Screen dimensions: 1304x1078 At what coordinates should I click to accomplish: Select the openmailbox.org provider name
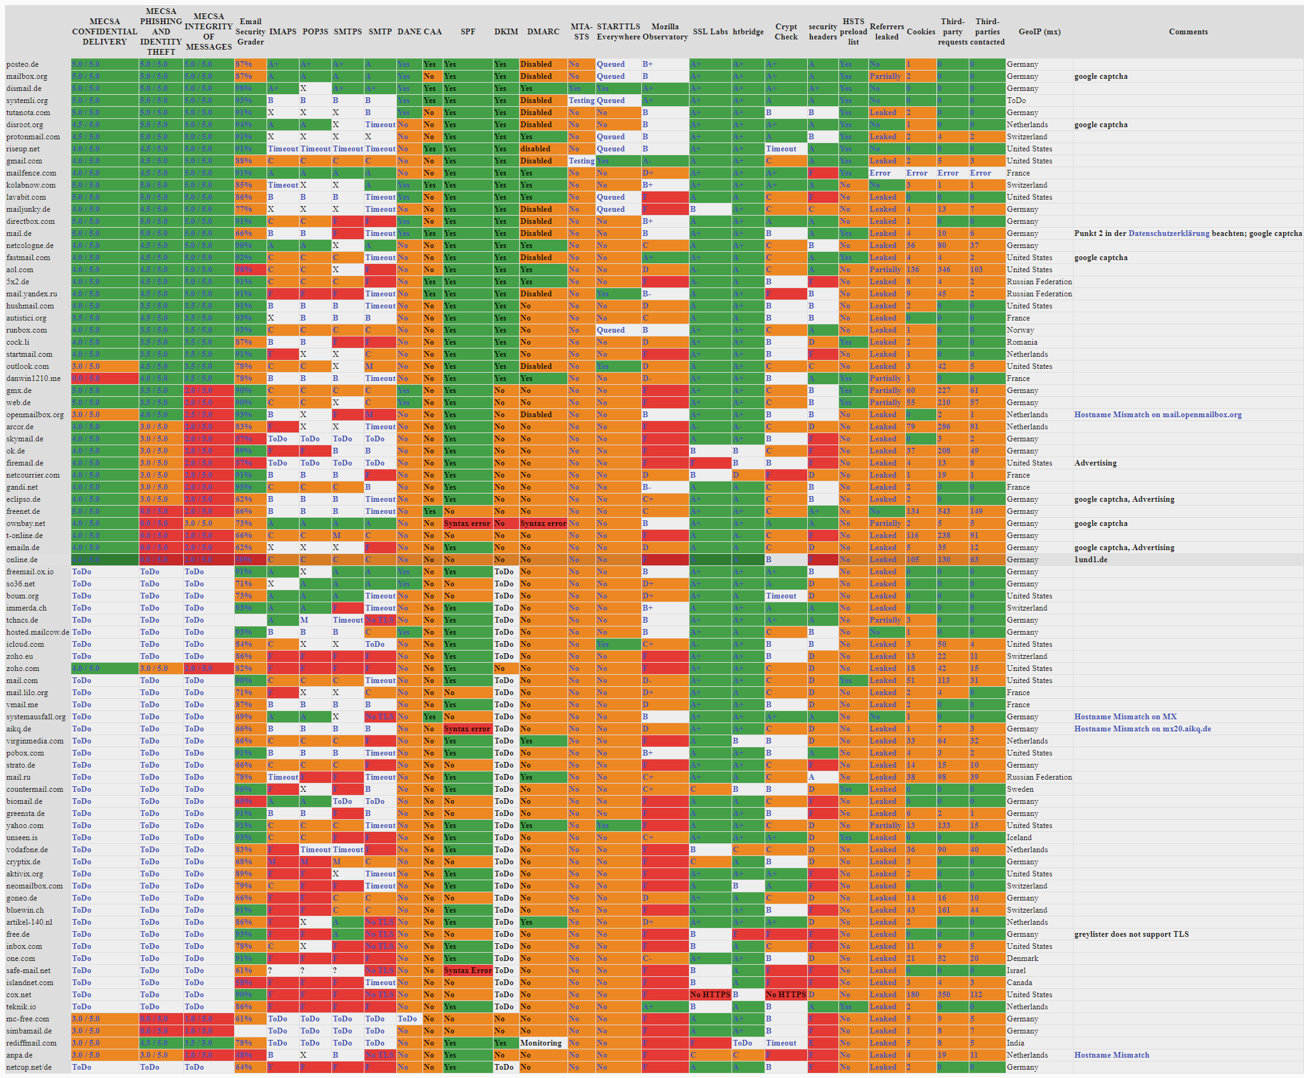click(35, 415)
